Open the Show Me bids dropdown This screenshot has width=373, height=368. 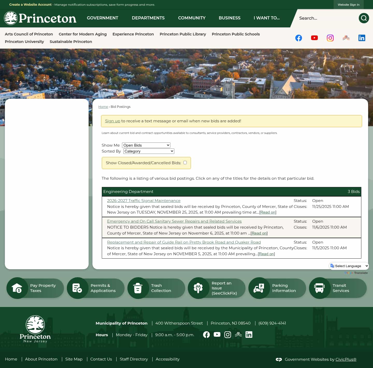[x=146, y=145]
